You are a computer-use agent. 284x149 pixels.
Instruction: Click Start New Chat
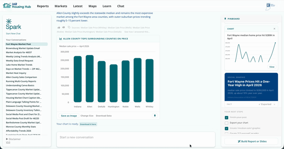tap(13, 33)
